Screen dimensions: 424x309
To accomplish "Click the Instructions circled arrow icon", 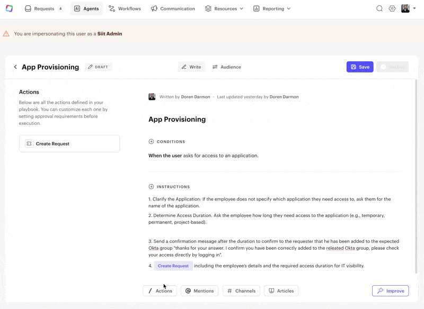I will [151, 187].
